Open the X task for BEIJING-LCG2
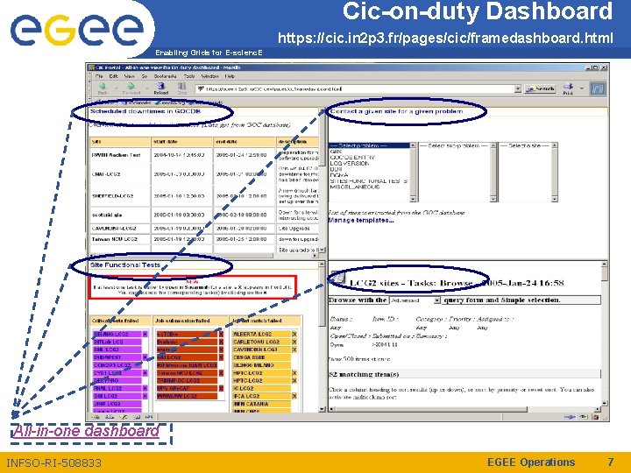The image size is (631, 473). [145, 335]
